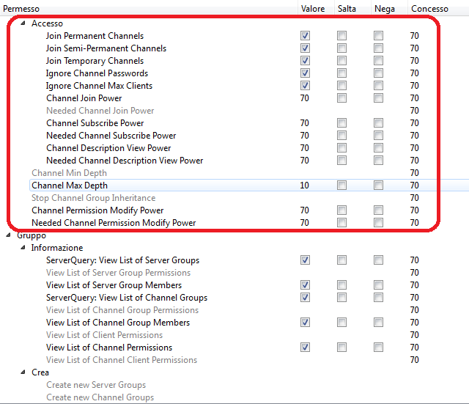Enable Salta for Channel Permission Modify Power
469x404 pixels.
pos(341,210)
